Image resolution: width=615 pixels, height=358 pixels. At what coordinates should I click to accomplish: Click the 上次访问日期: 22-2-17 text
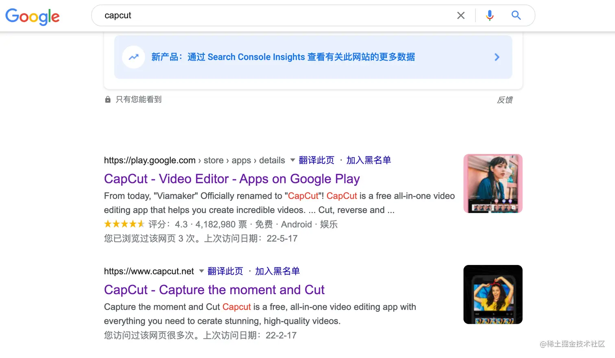[x=250, y=335]
